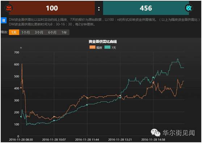Viewport: 202px width, 143px height.
Task: Click y-axis value 200
Action: tap(17, 112)
